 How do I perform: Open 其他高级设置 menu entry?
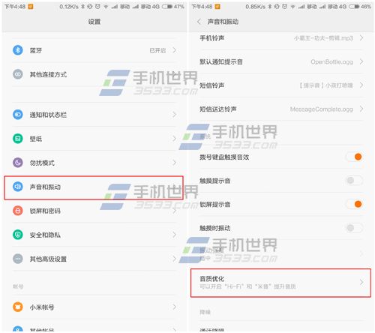[94, 259]
